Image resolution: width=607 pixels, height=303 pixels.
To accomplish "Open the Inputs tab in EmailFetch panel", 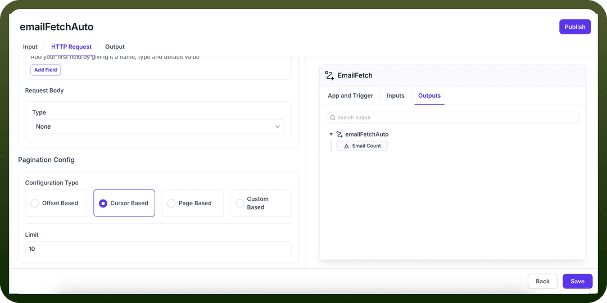I will coord(396,96).
